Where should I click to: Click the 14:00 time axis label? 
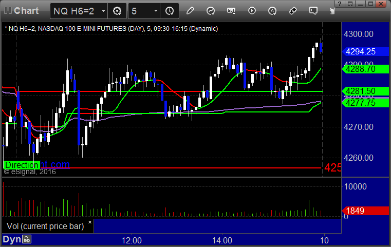tap(222, 240)
